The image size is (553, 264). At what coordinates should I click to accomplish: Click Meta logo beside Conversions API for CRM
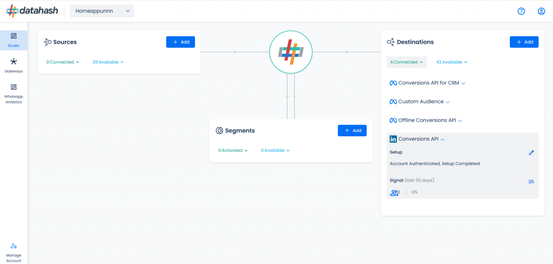click(x=393, y=83)
